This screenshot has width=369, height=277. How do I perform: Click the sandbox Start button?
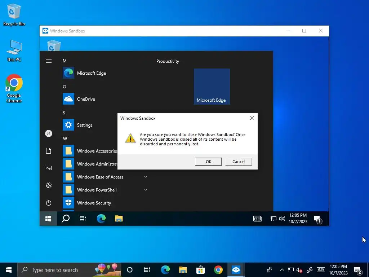pyautogui.click(x=48, y=219)
